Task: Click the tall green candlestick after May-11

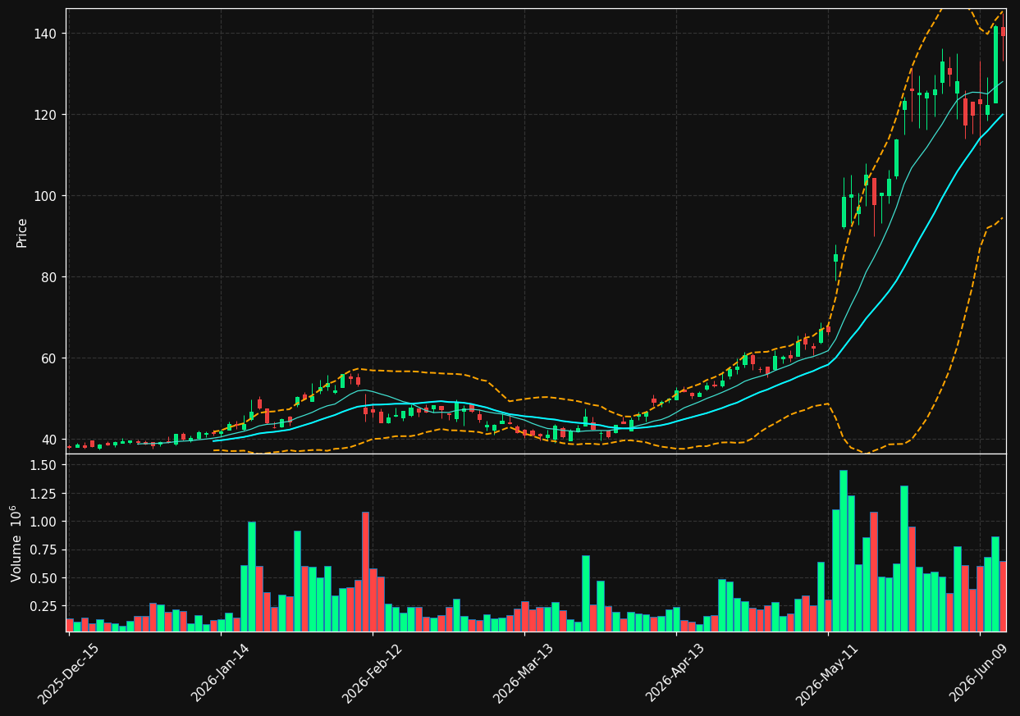Action: (844, 212)
